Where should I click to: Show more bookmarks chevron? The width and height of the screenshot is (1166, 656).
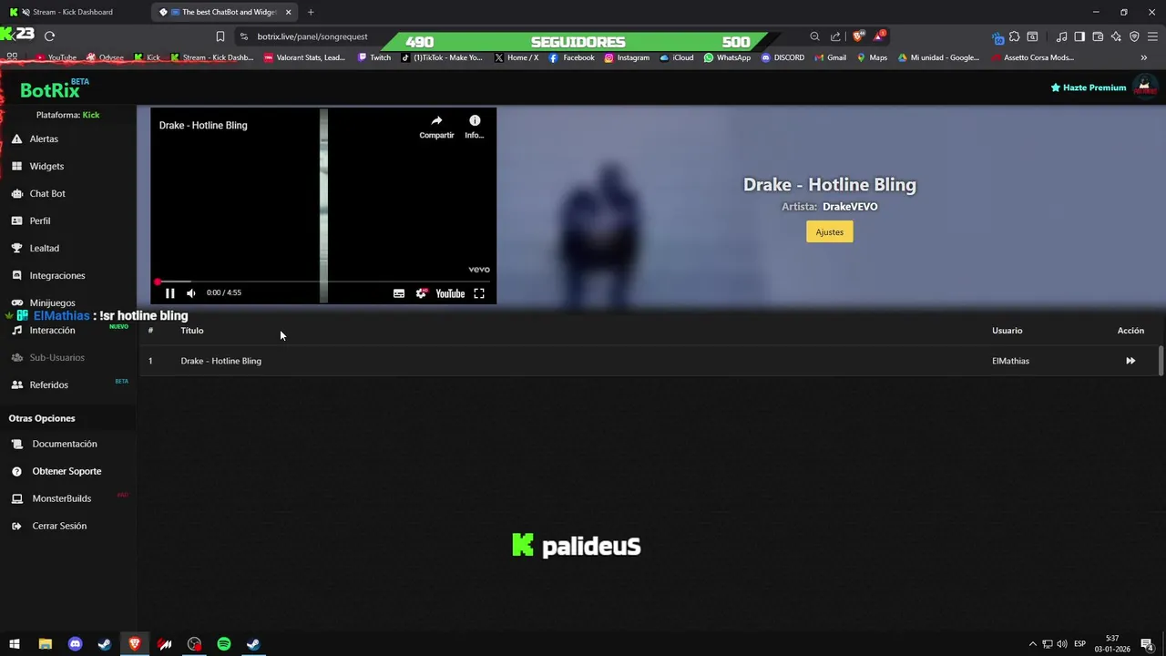pyautogui.click(x=1144, y=57)
